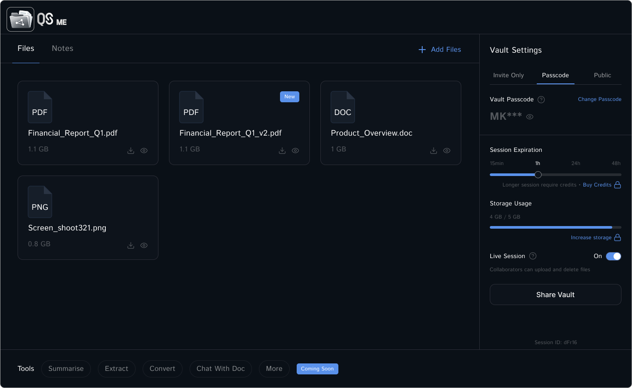
Task: Click the Share Vault button
Action: click(555, 295)
